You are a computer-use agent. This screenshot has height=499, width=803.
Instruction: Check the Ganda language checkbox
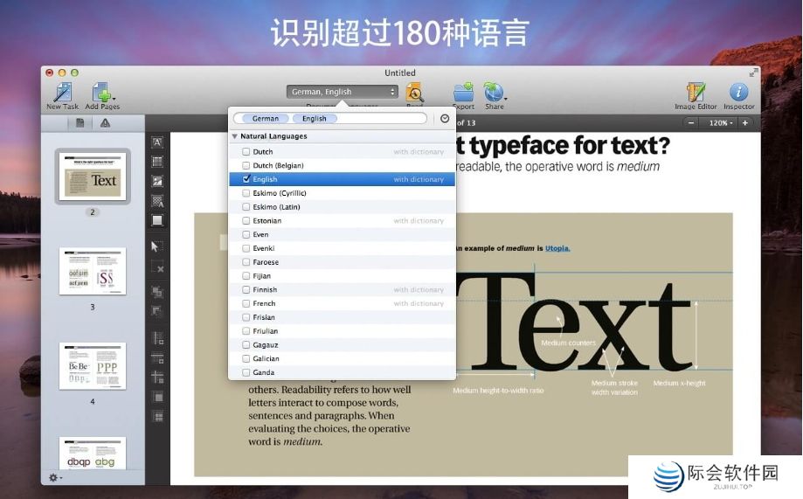[x=246, y=372]
